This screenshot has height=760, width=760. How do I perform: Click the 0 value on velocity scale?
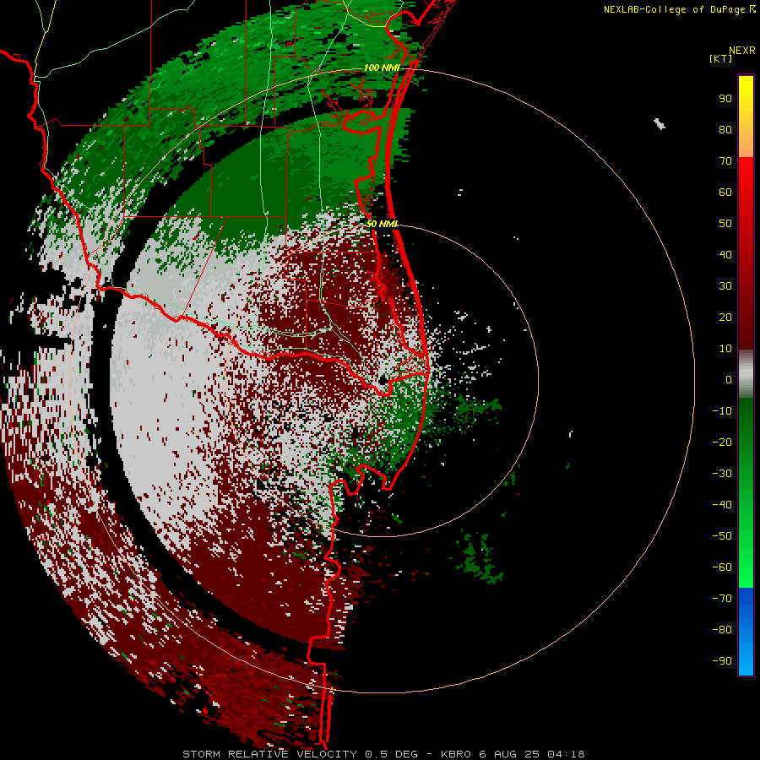(x=729, y=379)
